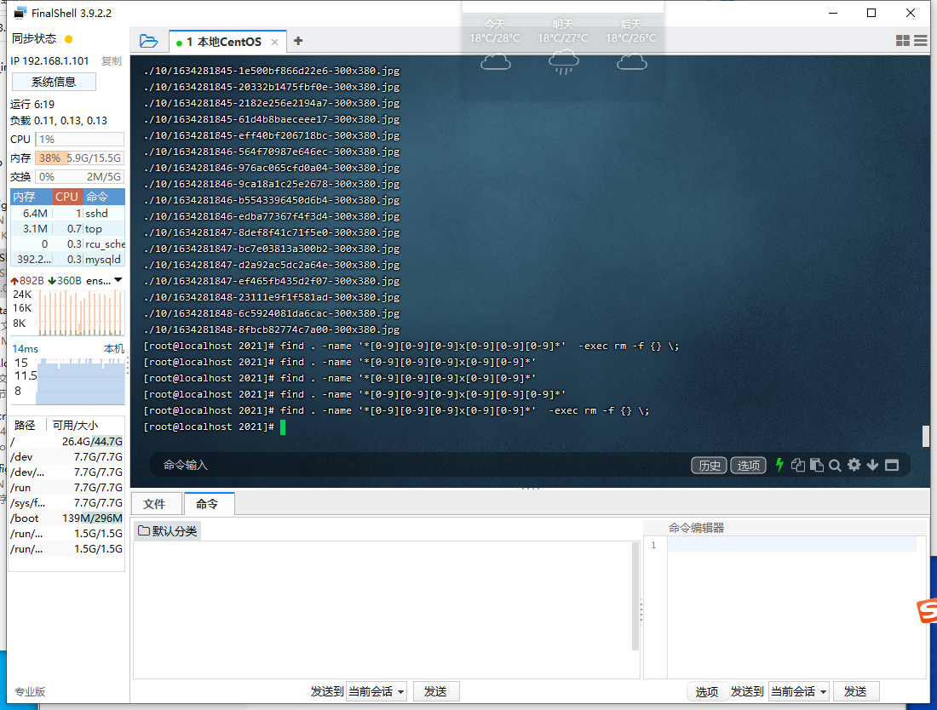This screenshot has height=710, width=937.
Task: Click the 历史 history button
Action: tap(709, 465)
